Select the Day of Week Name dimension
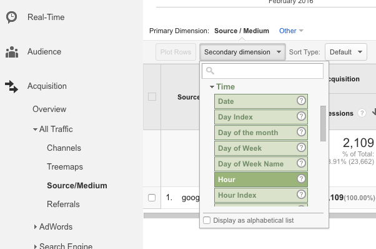This screenshot has height=249, width=376. tap(261, 164)
